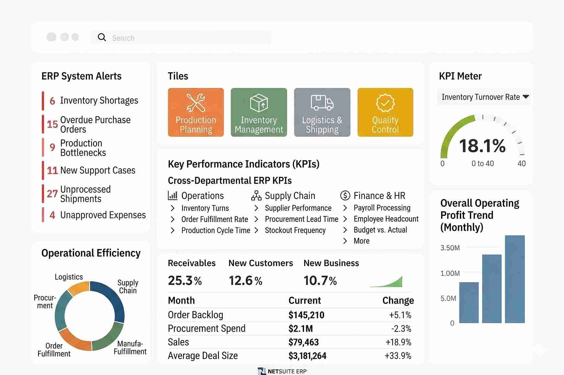Open the Production Planning tile
This screenshot has height=375, width=564.
click(196, 112)
